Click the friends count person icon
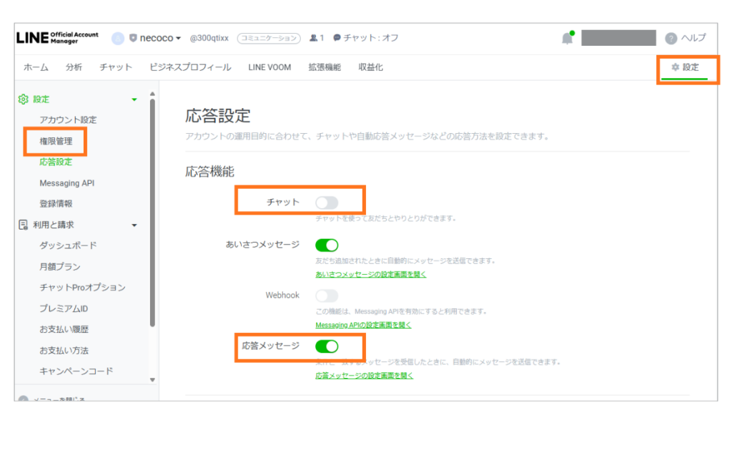Viewport: 732px width, 458px height. coord(313,38)
